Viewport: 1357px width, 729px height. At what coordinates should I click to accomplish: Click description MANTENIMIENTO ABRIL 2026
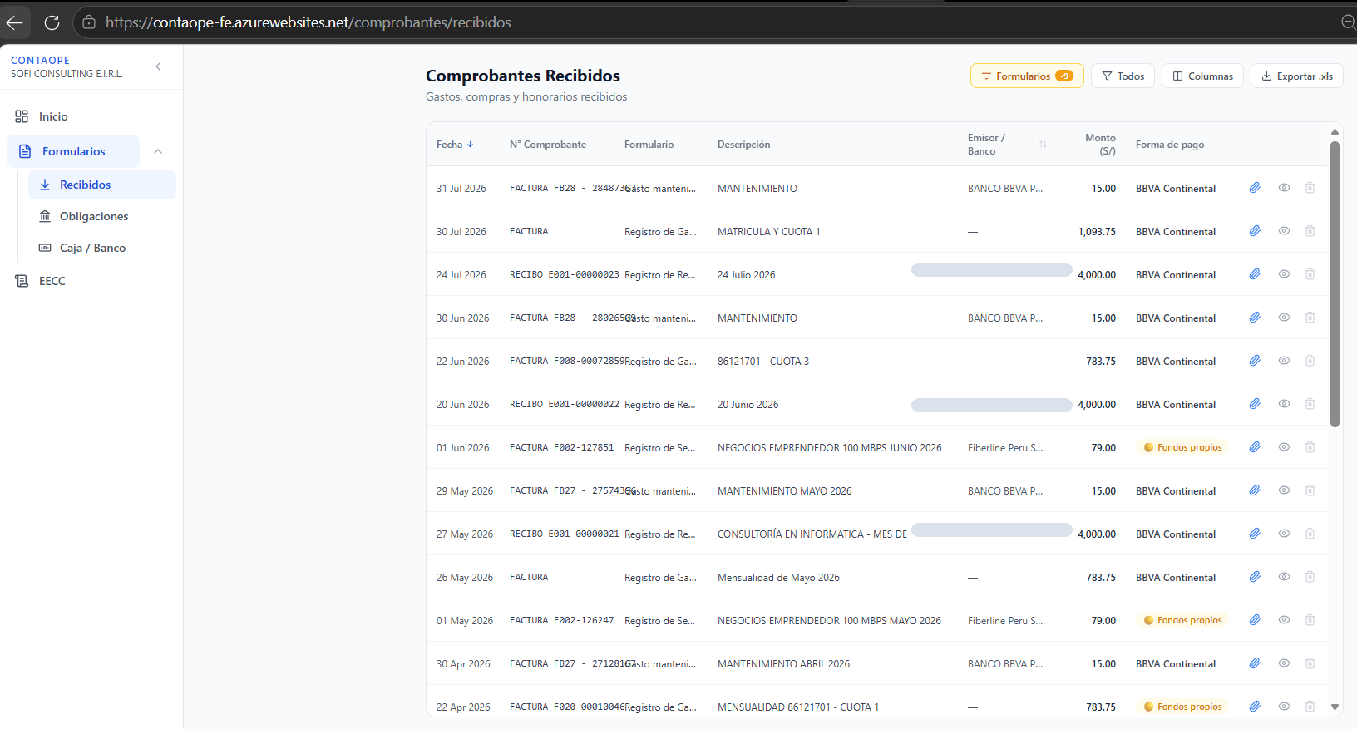pos(783,663)
